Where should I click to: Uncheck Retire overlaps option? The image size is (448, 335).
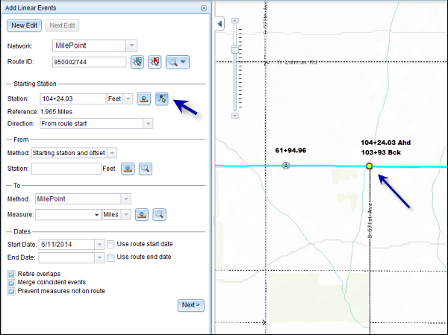click(x=10, y=274)
